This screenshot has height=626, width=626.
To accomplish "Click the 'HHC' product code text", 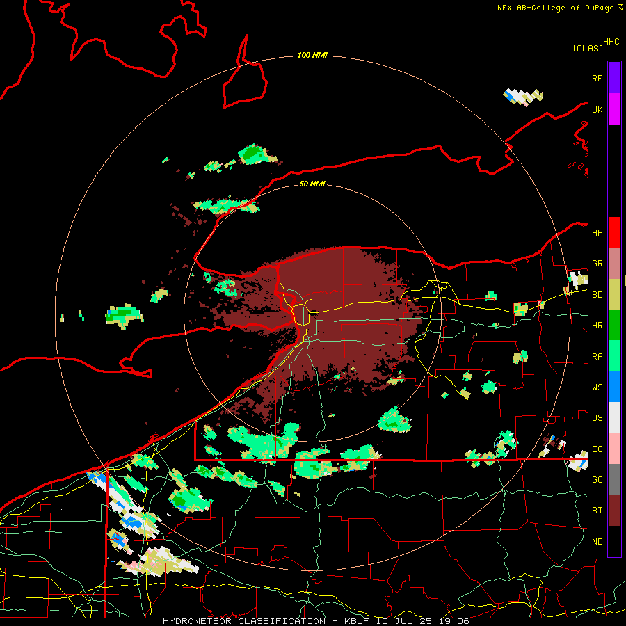I will point(611,42).
